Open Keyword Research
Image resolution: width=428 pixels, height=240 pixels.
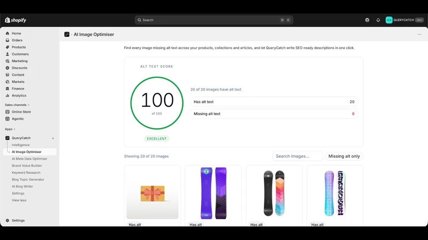click(x=26, y=172)
